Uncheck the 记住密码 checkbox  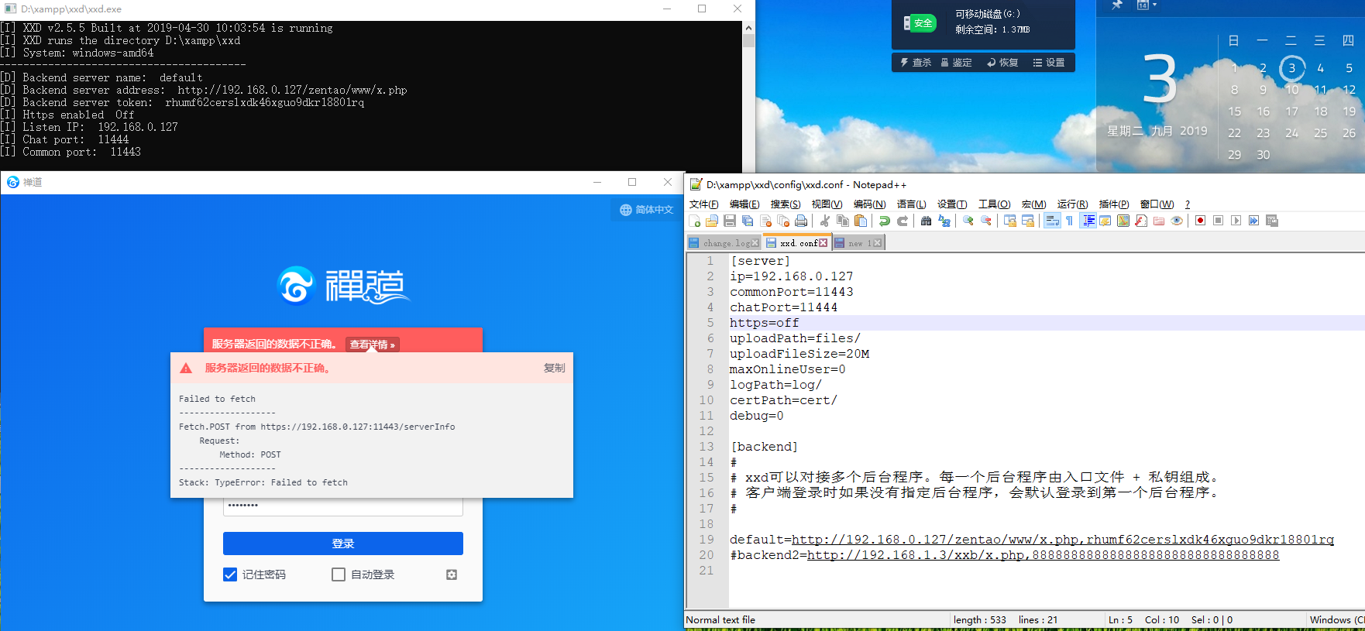(x=230, y=574)
